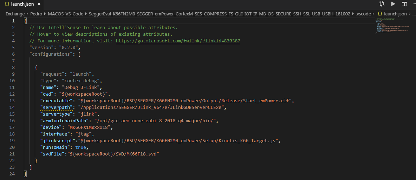Click the Open Changes compare icon
Image resolution: width=416 pixels, height=180 pixels.
point(382,4)
